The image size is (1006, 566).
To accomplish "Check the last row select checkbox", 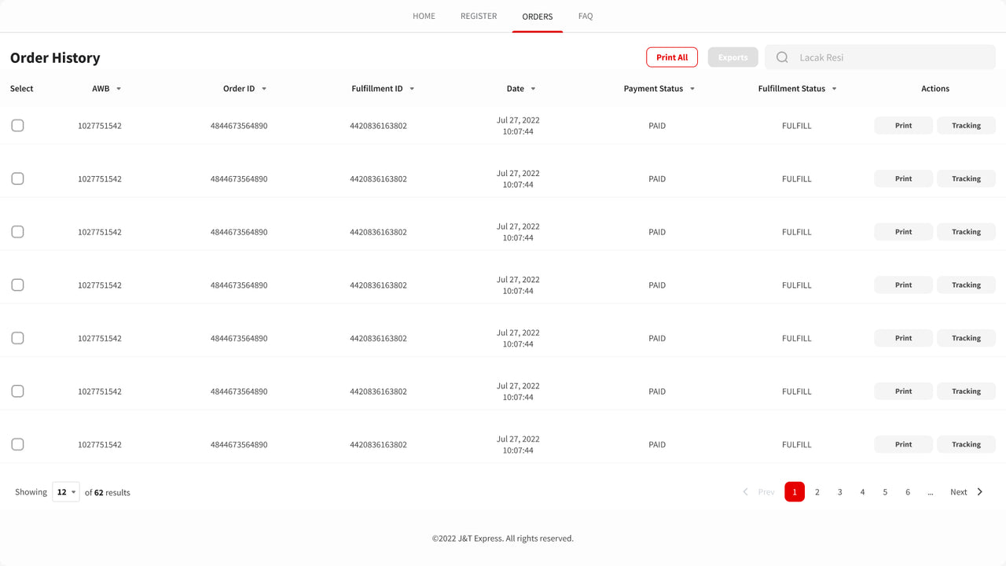I will pyautogui.click(x=17, y=444).
